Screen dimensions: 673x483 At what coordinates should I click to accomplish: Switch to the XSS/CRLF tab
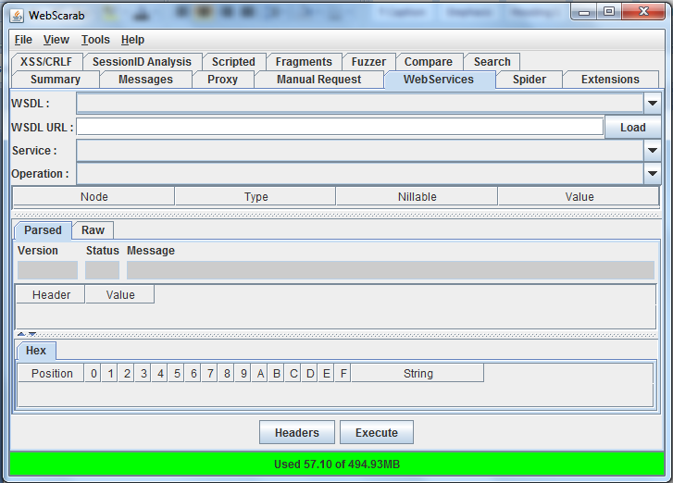point(46,62)
